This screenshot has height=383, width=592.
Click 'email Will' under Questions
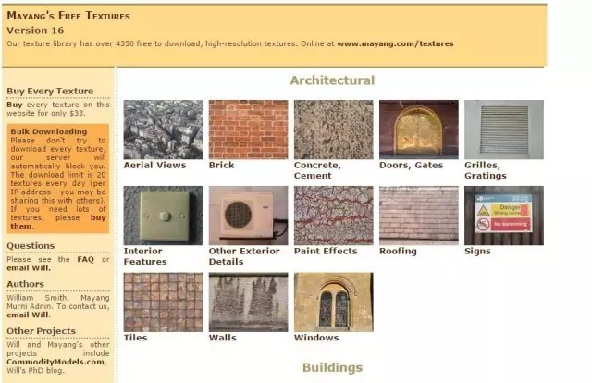tap(28, 268)
